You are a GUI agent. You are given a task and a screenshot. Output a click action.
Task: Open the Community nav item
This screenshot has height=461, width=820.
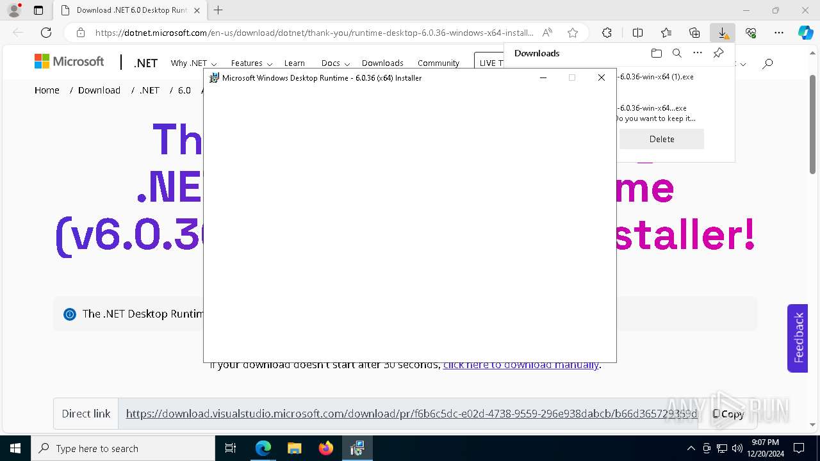point(438,63)
